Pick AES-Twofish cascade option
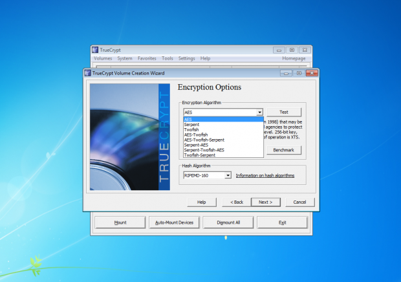The image size is (401, 282). [x=223, y=135]
